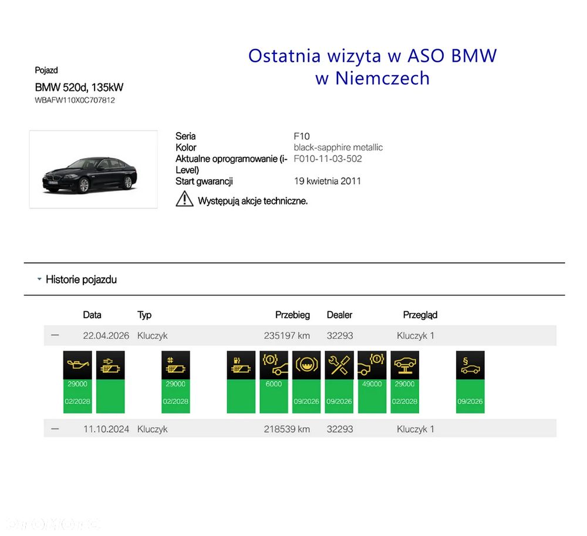Collapse the 22.04.2026 service entry
587x536 pixels.
click(55, 335)
